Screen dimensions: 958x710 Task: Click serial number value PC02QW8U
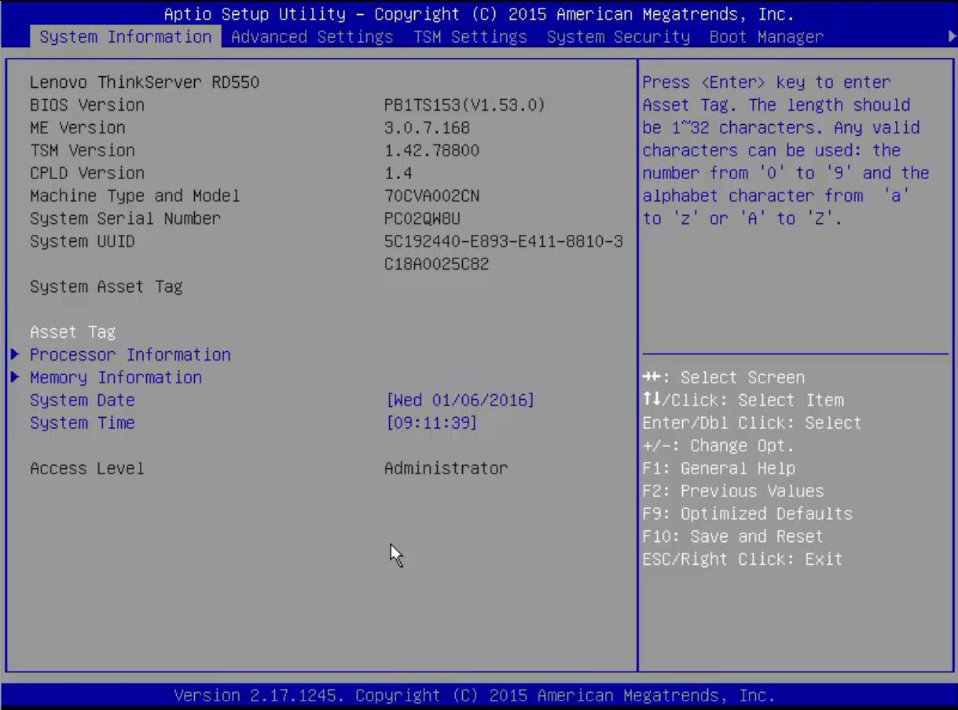422,218
